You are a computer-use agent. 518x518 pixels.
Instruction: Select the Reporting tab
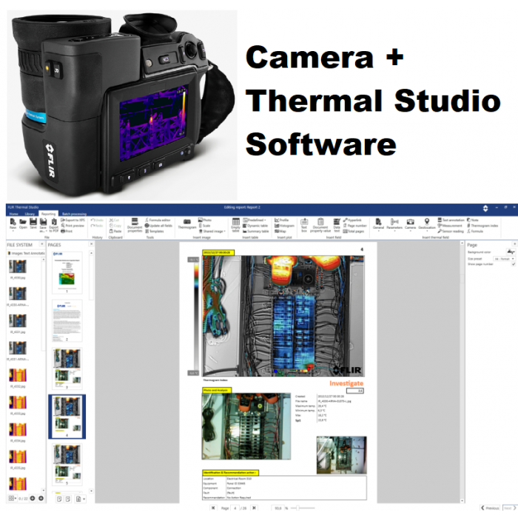tap(48, 214)
